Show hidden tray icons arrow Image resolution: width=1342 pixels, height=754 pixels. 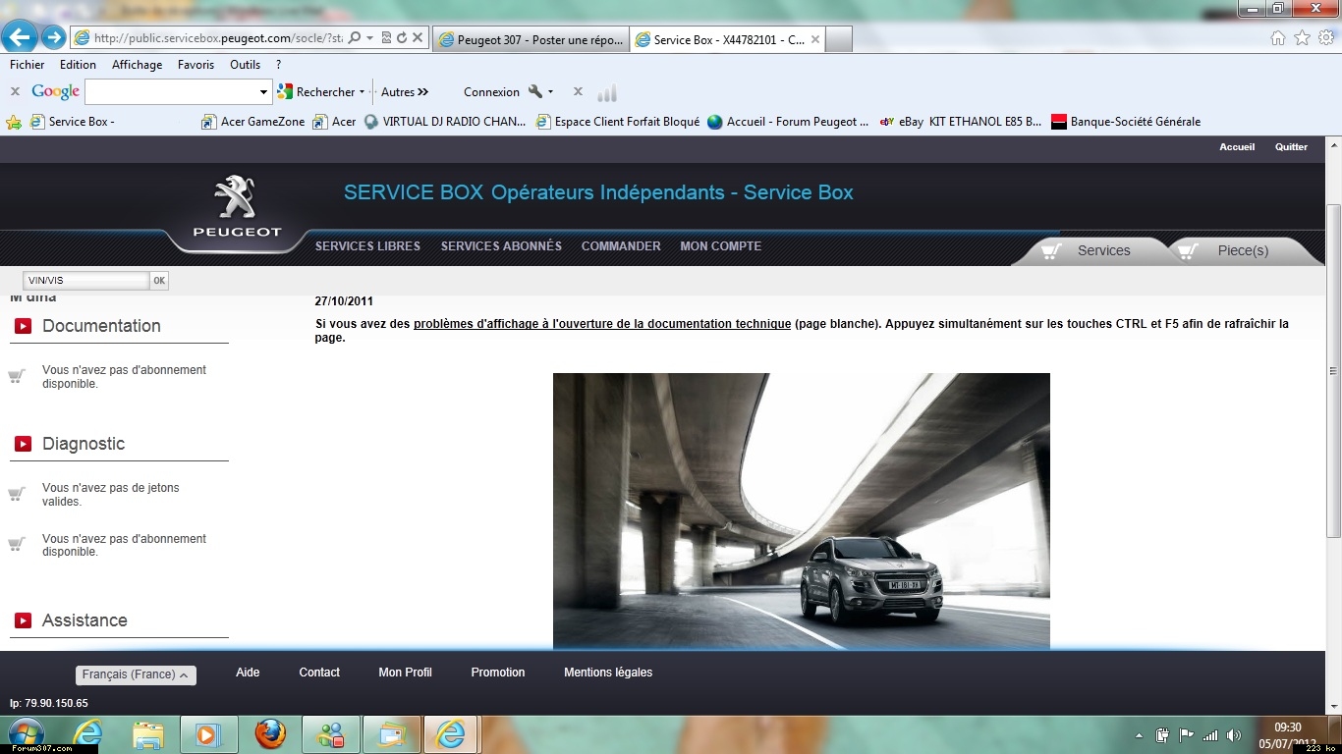[x=1139, y=735]
